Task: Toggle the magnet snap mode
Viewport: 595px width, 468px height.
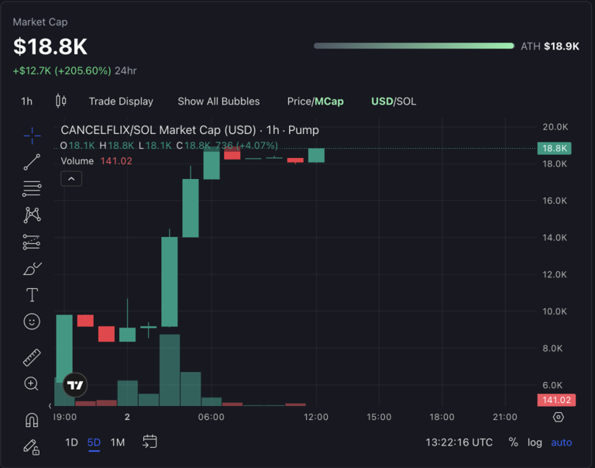Action: (32, 420)
